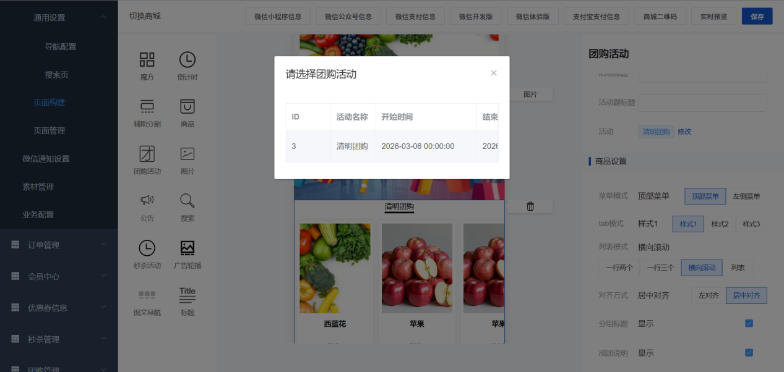Select the 清明团购 row in dialog
Screen dimensions: 784x372
coord(392,146)
